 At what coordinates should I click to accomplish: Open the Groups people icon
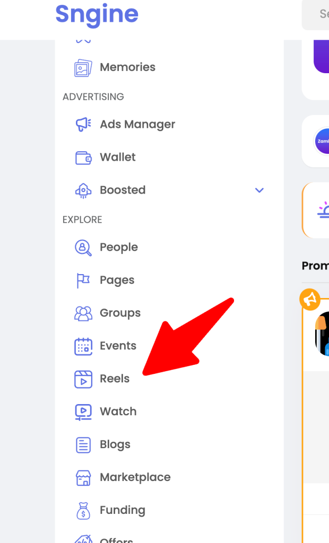83,313
